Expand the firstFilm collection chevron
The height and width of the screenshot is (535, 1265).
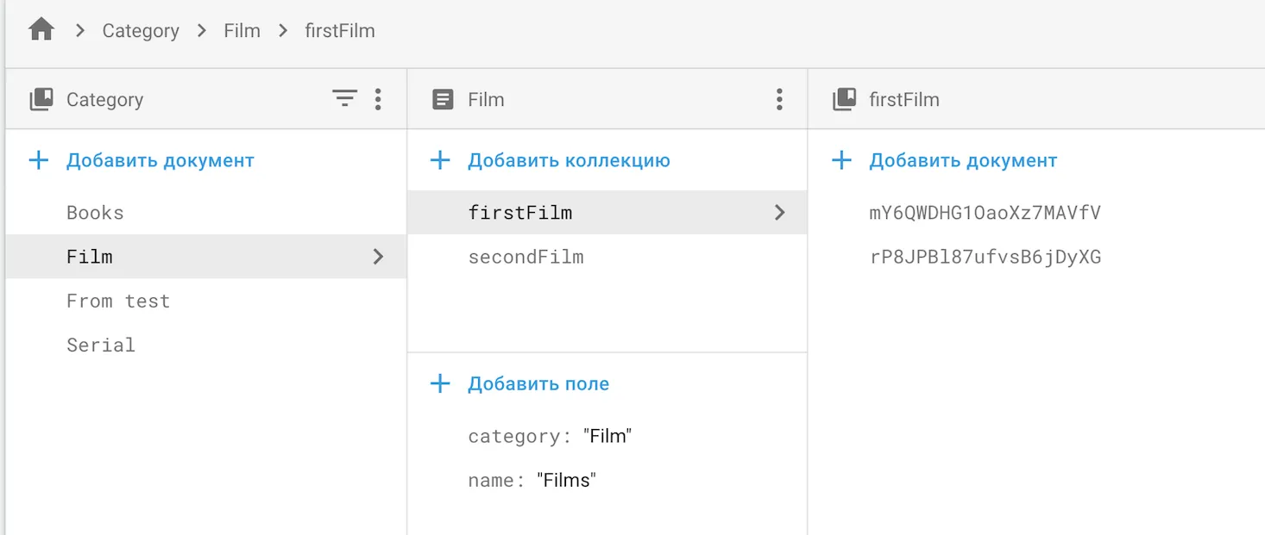point(779,212)
